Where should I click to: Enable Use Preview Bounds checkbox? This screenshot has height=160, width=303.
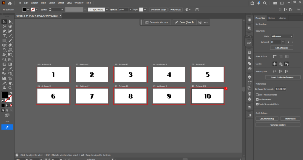pyautogui.click(x=257, y=95)
